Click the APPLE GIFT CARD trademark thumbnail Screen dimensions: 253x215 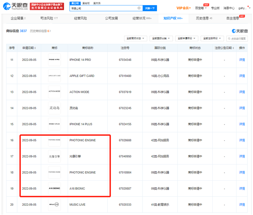tap(54, 76)
